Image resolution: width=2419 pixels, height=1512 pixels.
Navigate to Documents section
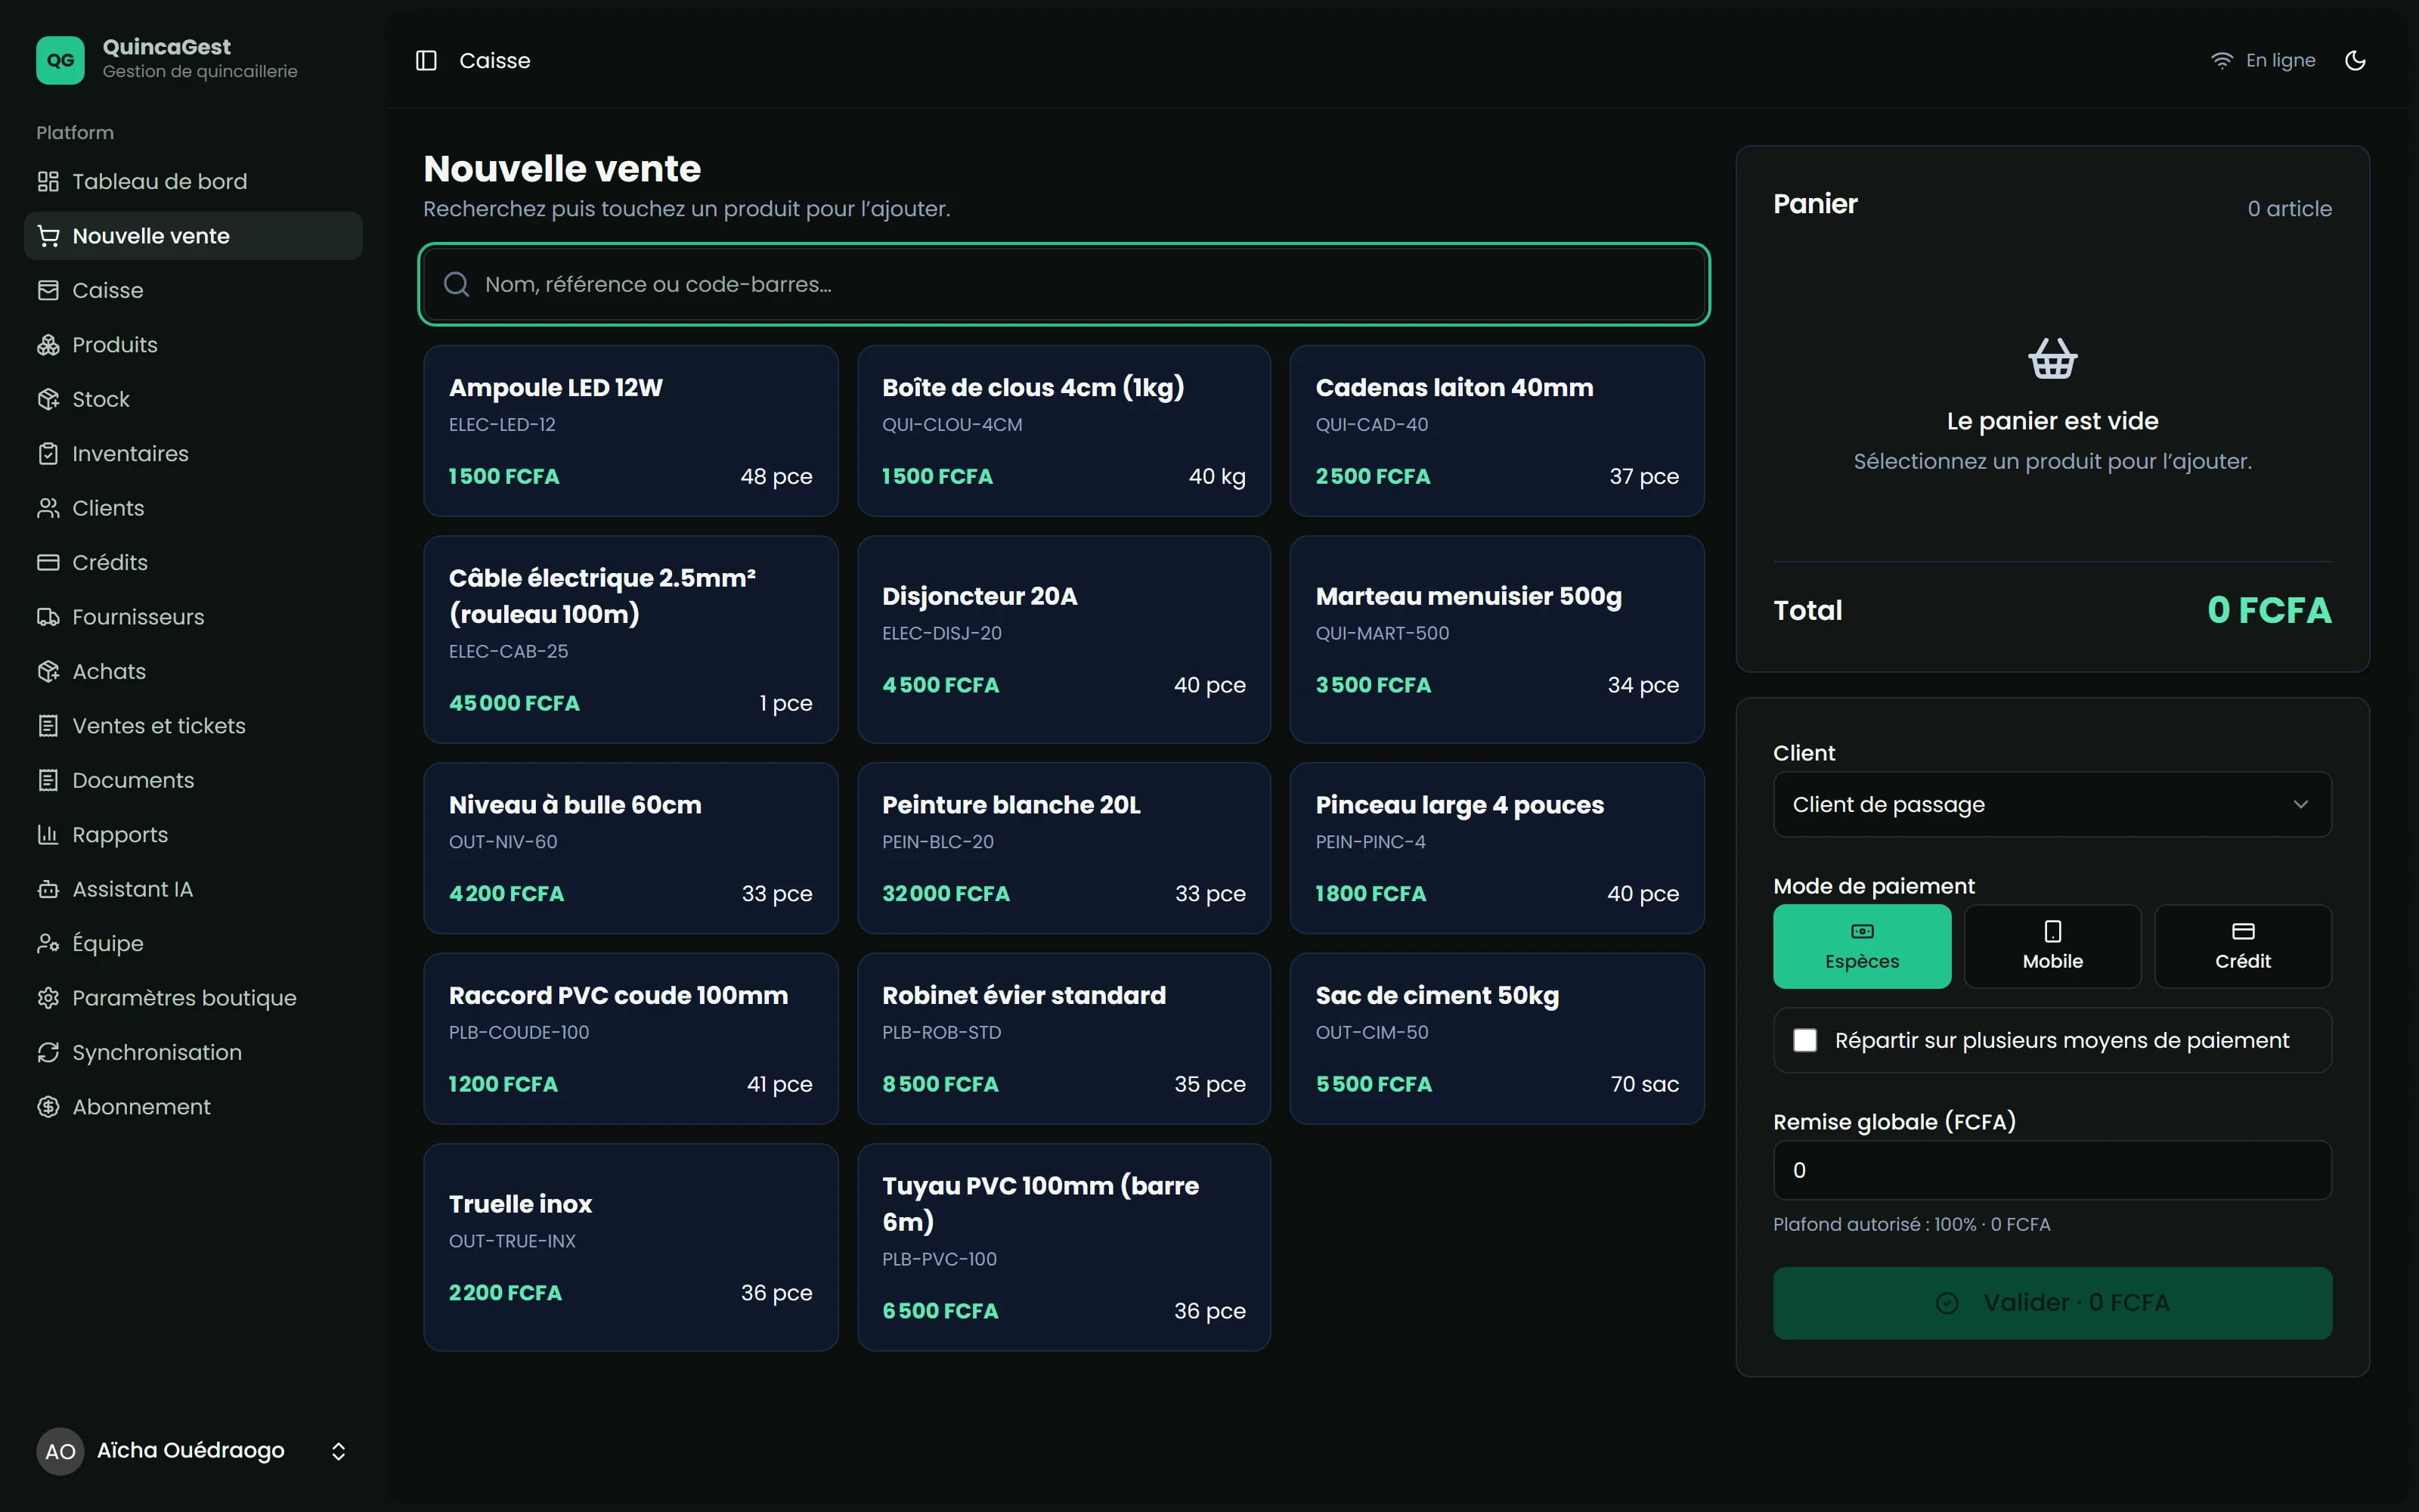193,781
